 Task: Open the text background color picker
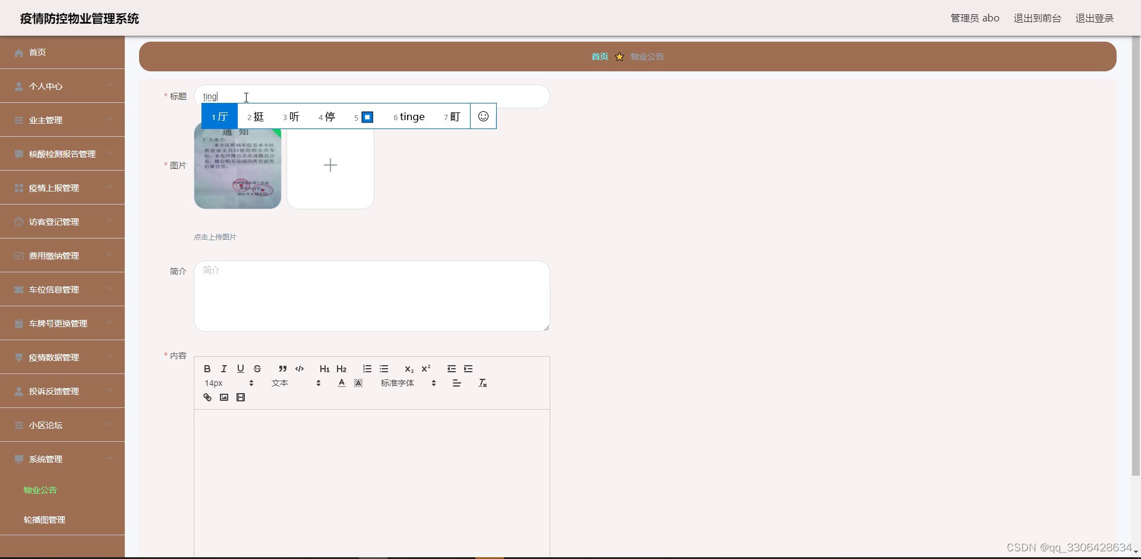tap(358, 383)
